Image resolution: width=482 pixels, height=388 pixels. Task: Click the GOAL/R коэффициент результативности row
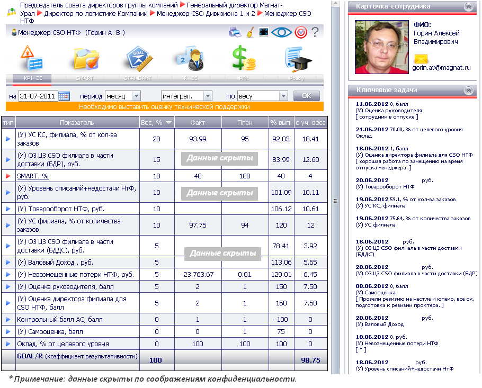tap(164, 359)
